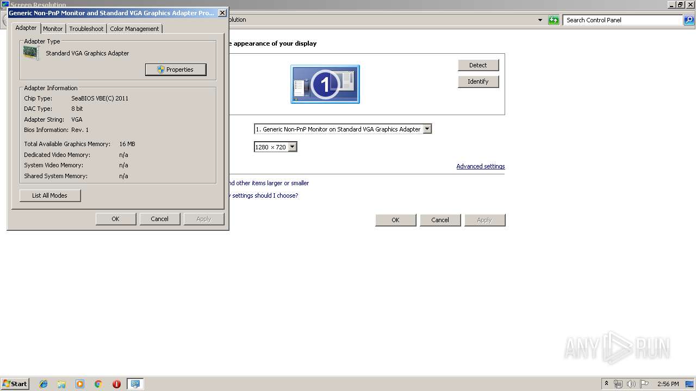Open Windows Explorer folder icon in taskbar
Viewport: 696px width, 391px height.
pyautogui.click(x=61, y=384)
